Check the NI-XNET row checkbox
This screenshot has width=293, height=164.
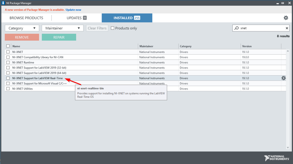point(8,52)
